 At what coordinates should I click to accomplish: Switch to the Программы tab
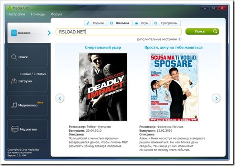click(166, 23)
